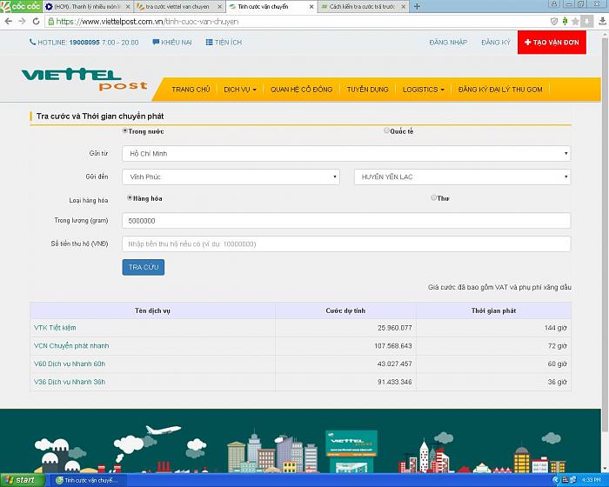Click ĐĂNG KÝ register link

coord(496,43)
